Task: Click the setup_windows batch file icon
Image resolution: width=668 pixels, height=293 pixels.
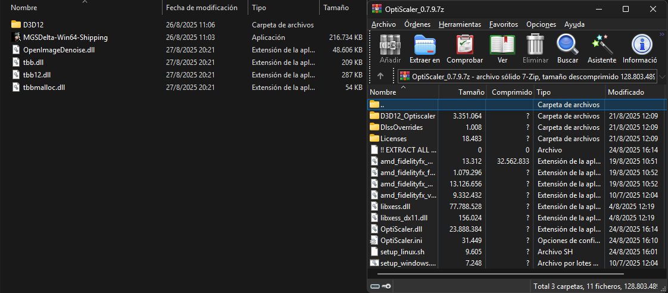Action: (x=374, y=263)
